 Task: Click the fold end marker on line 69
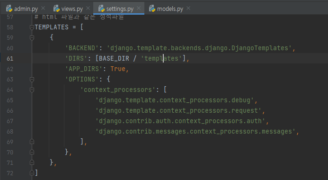click(32, 142)
